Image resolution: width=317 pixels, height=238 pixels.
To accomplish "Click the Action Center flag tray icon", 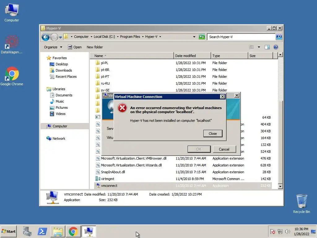I will point(272,231).
